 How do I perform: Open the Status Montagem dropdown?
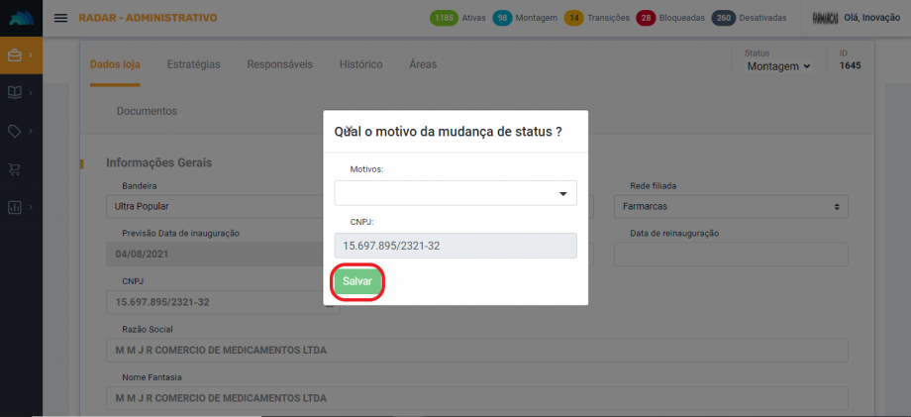(x=778, y=65)
